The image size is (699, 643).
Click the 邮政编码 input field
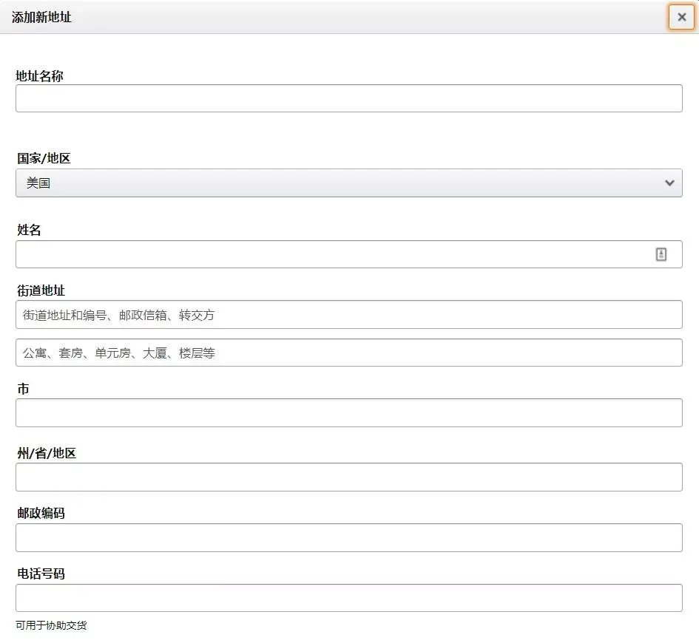click(348, 538)
